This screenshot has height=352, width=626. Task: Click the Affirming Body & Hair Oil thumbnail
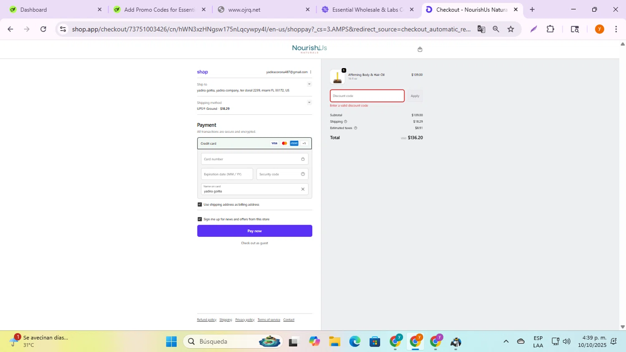[338, 77]
